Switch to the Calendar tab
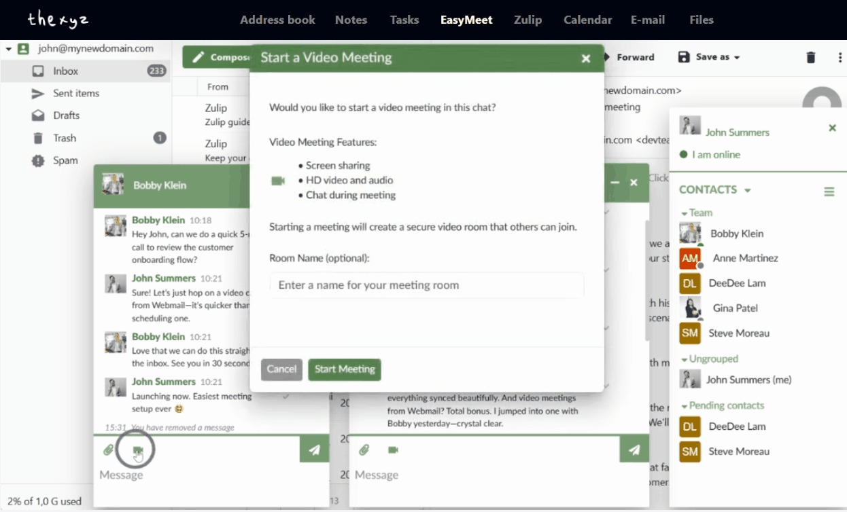 coord(587,20)
